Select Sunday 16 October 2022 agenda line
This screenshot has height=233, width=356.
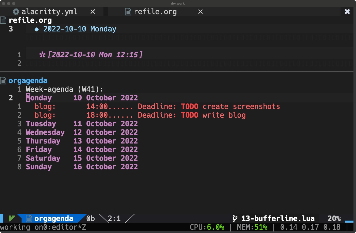pos(82,167)
